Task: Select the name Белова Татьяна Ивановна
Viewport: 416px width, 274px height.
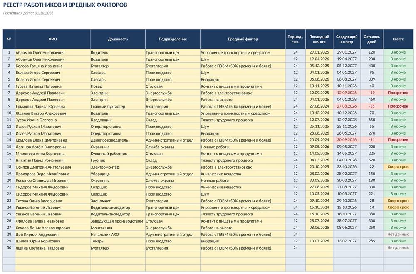Action: pyautogui.click(x=39, y=66)
